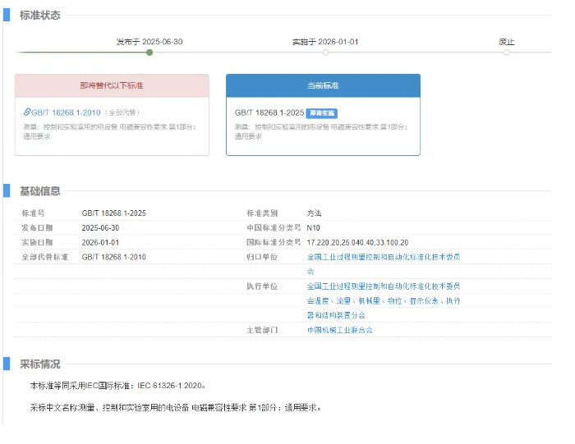This screenshot has height=444, width=575.
Task: Click the blue bar beside 采标情况 heading
Action: click(7, 364)
